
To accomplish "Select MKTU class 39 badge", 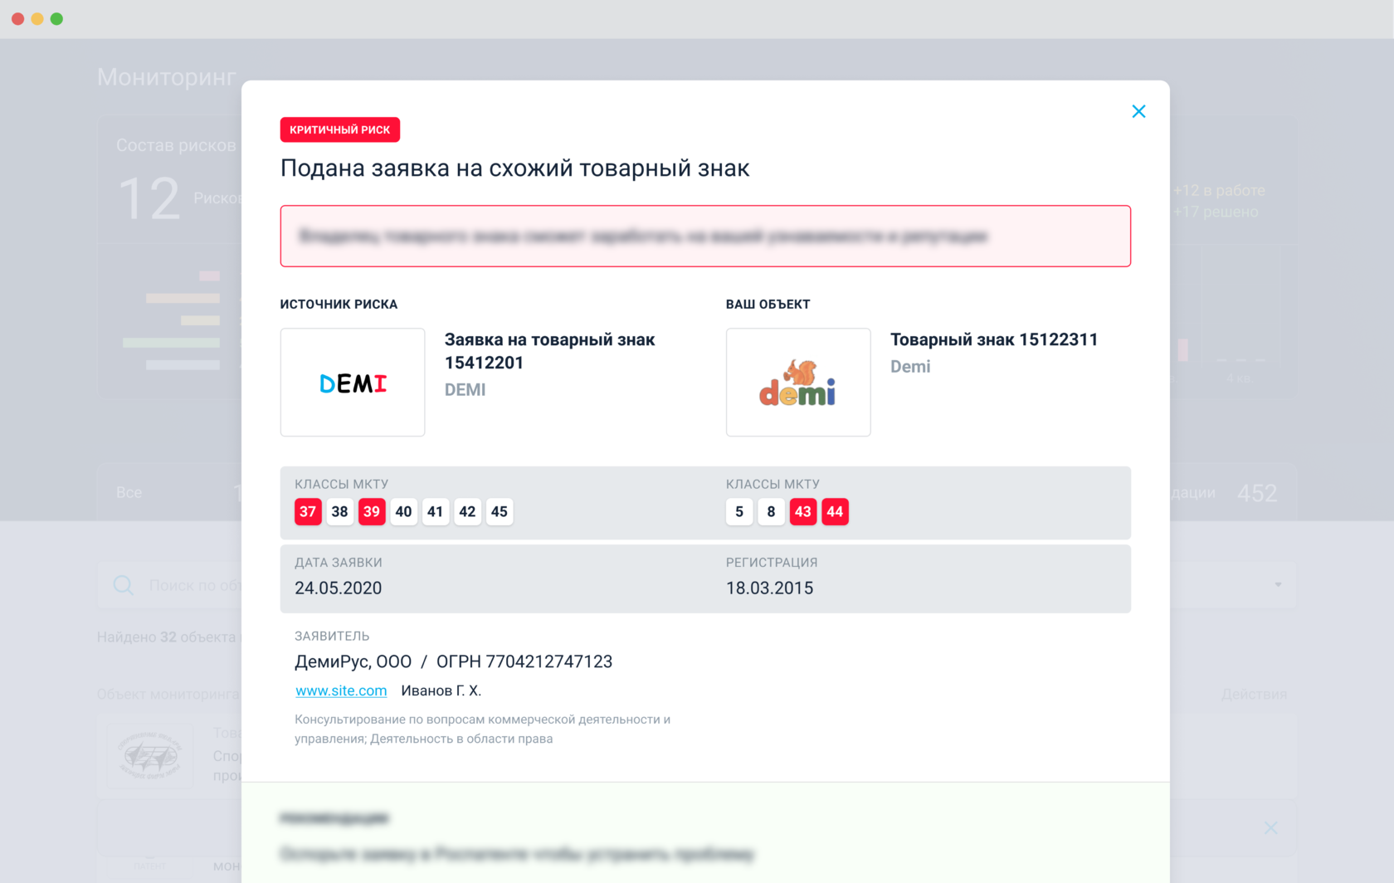I will coord(372,512).
